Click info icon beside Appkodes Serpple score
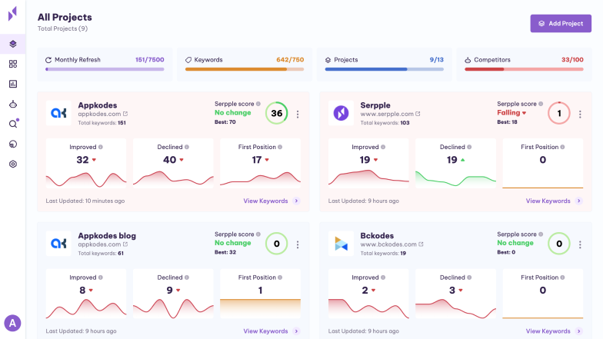The image size is (603, 339). 258,104
